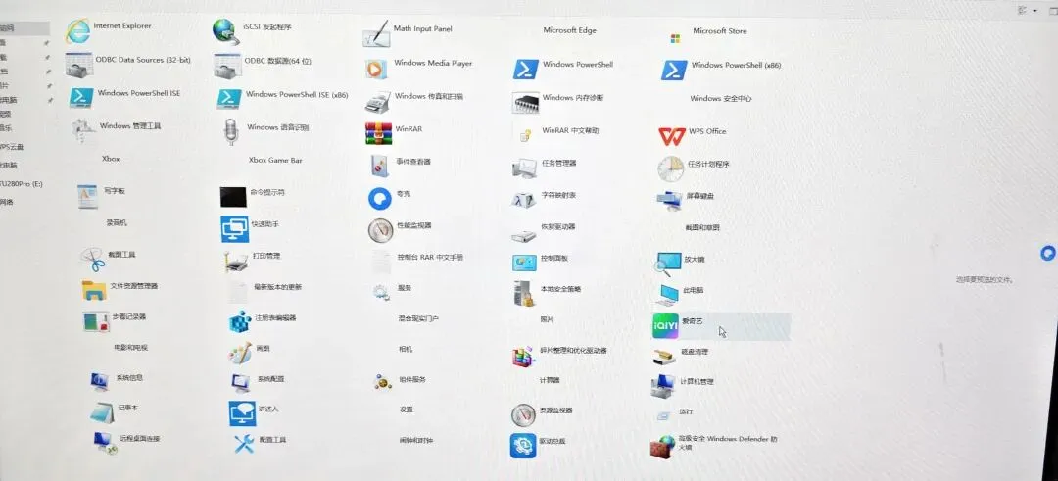Open the 驱动总裁 blue gear icon
Image resolution: width=1058 pixels, height=481 pixels.
(x=523, y=446)
